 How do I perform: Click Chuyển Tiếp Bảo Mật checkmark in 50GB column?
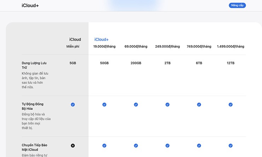pos(104,145)
